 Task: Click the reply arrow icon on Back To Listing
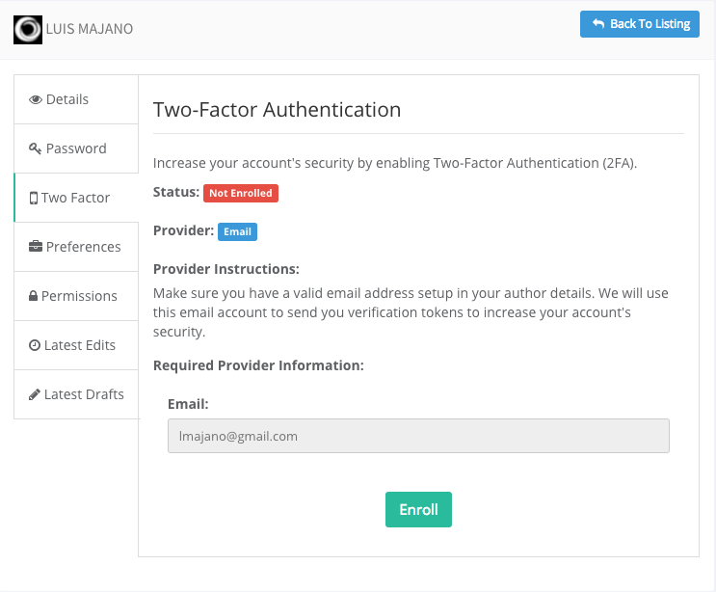tap(598, 23)
